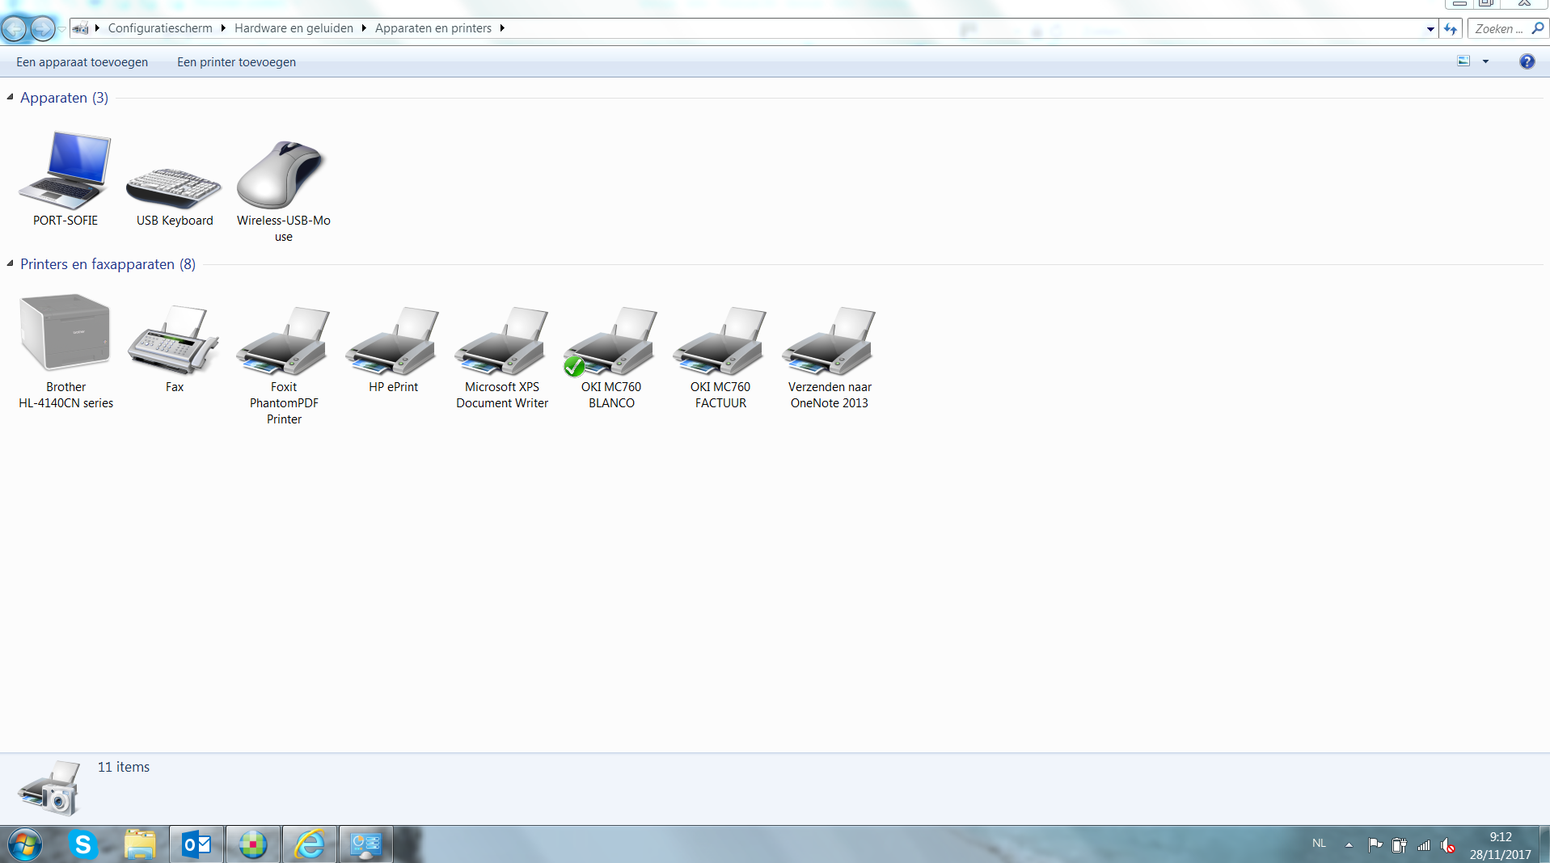This screenshot has width=1550, height=863.
Task: Open the recent pages dropdown arrow
Action: pos(61,29)
